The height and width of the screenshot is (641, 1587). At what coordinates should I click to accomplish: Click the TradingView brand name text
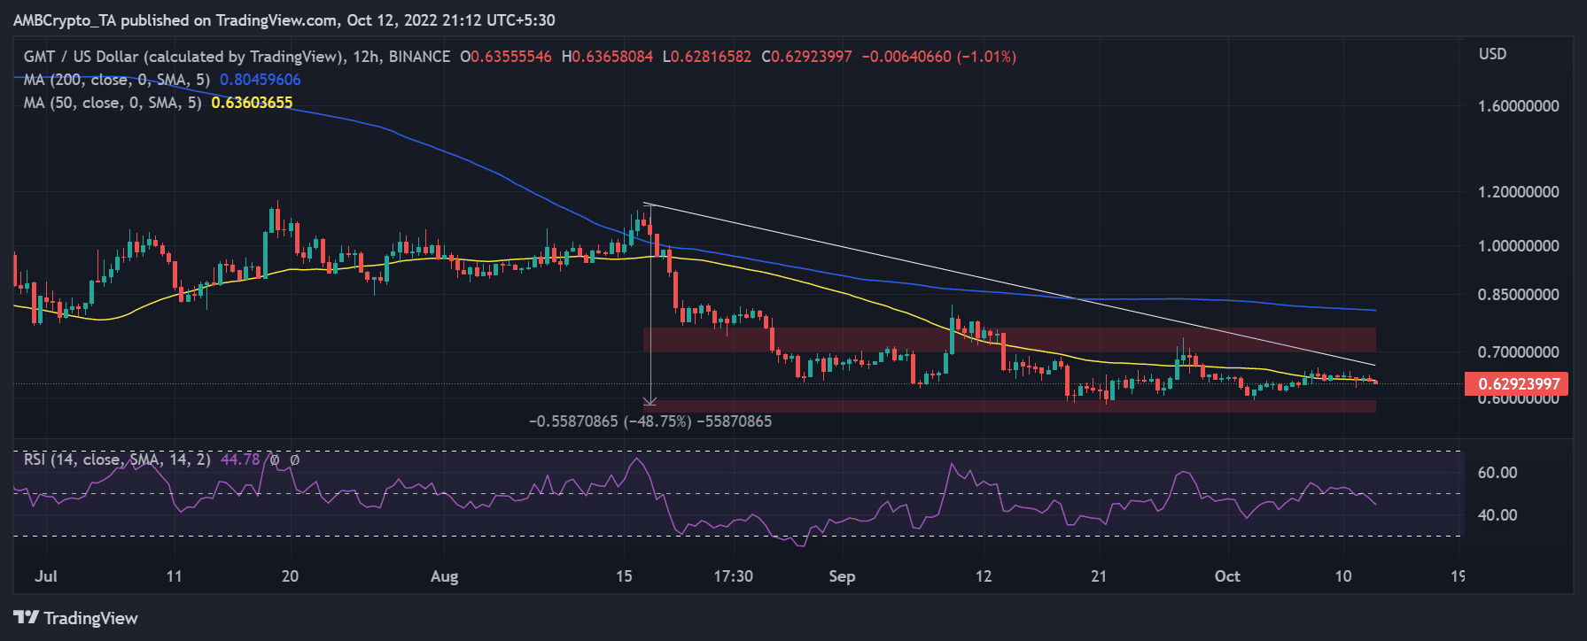[x=91, y=618]
